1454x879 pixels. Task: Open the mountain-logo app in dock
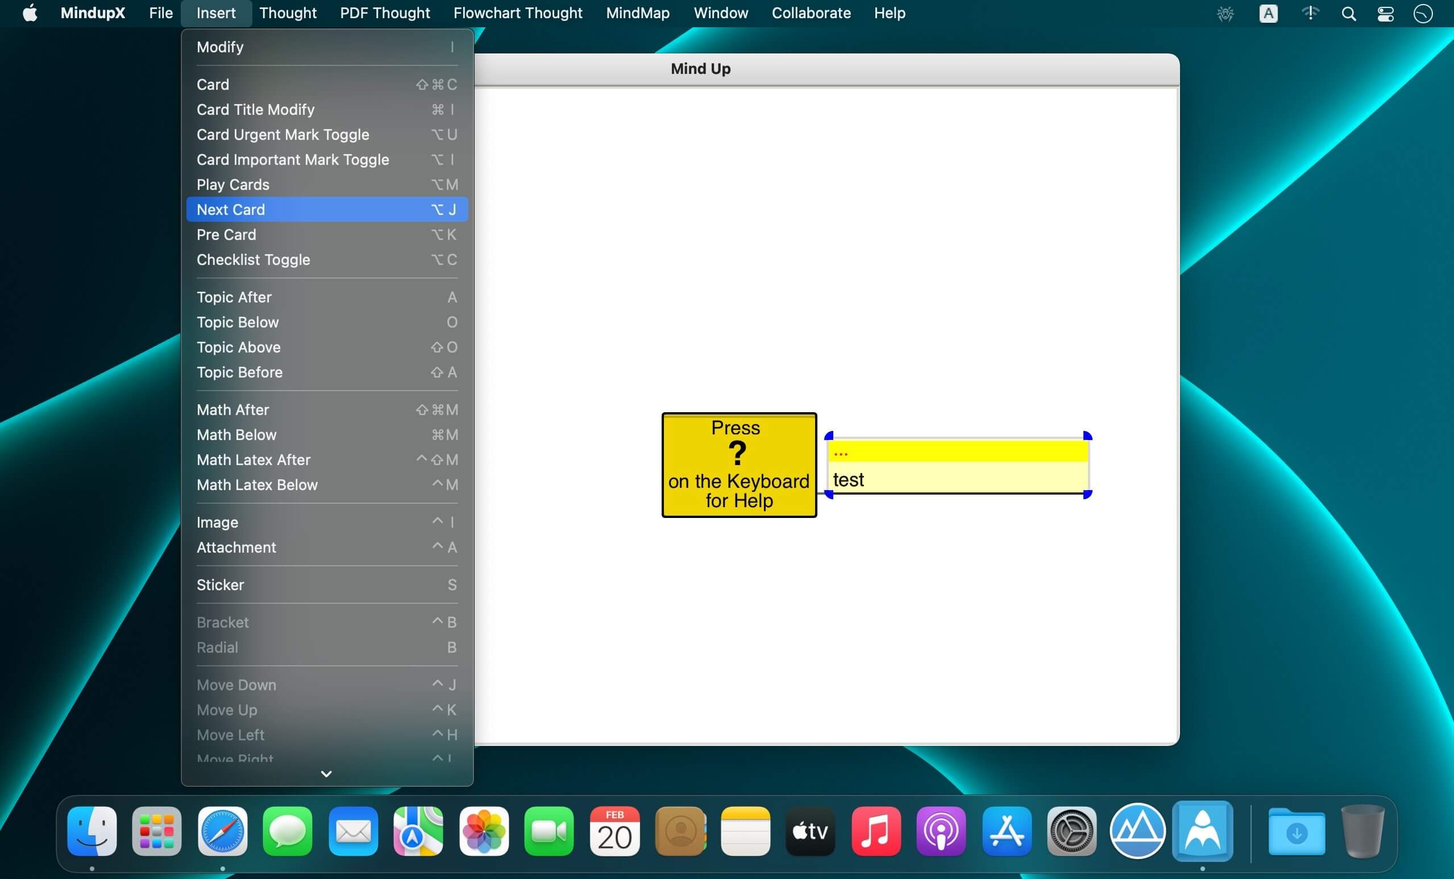click(1137, 831)
